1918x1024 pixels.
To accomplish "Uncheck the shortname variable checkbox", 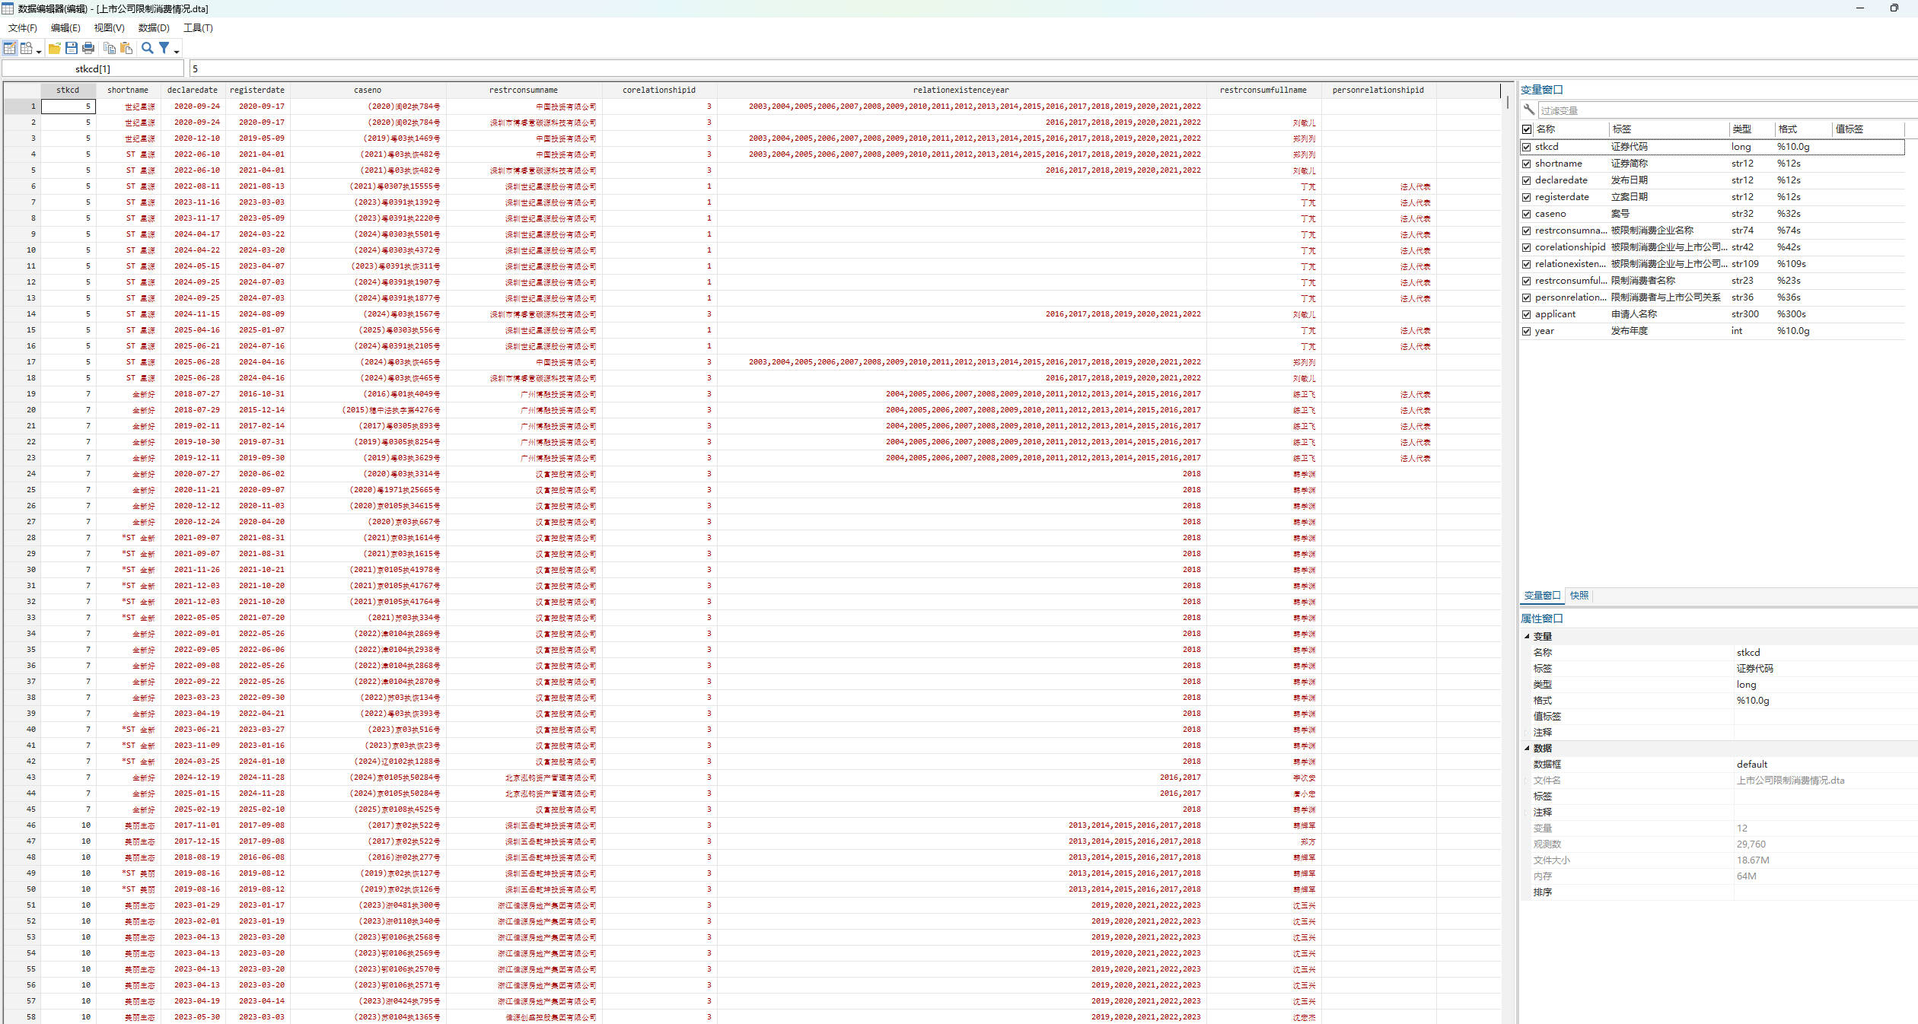I will pos(1526,164).
